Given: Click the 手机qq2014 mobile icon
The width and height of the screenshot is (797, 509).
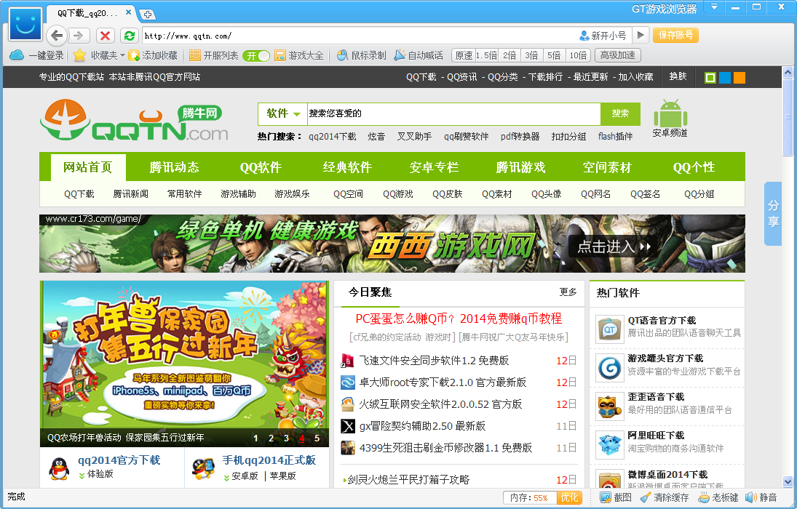Looking at the screenshot, I should 203,468.
